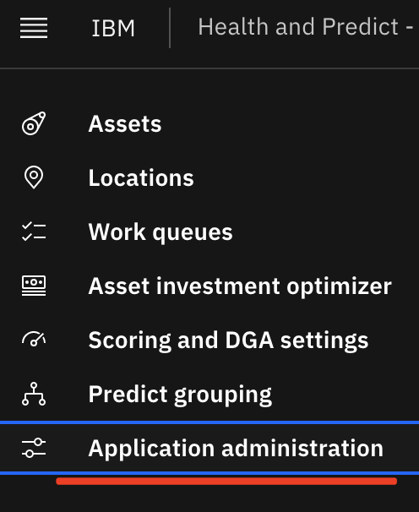This screenshot has width=419, height=512.
Task: Click the IBM logo text
Action: click(113, 29)
